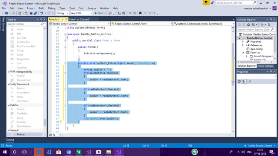Click the Windows Start button
278x156 pixels.
tap(5, 152)
